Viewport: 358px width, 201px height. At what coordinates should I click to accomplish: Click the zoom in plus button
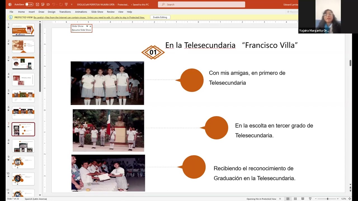[x=338, y=199]
